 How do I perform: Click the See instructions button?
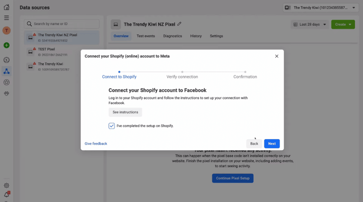point(125,112)
